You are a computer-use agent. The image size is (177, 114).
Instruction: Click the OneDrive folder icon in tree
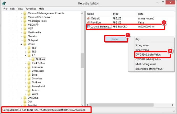click(25, 98)
